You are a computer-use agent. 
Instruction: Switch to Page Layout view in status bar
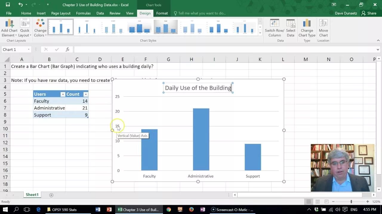318,202
